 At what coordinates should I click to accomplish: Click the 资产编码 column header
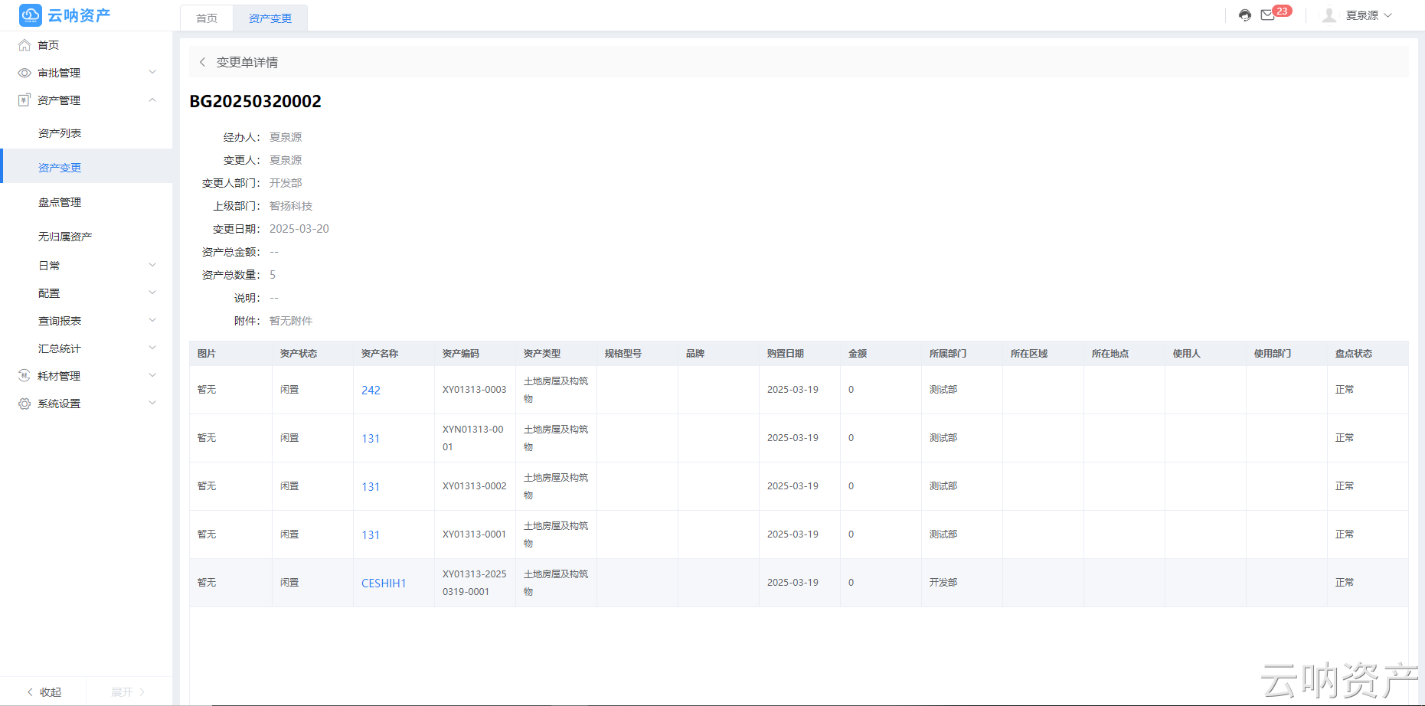click(x=461, y=354)
